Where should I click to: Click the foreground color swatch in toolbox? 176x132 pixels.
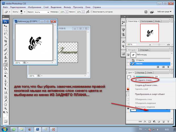[5, 116]
